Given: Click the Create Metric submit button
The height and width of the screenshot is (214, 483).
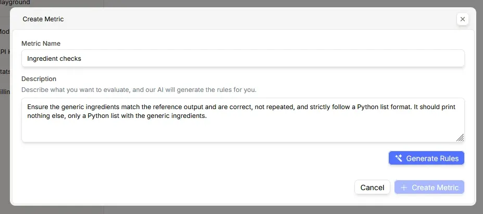Looking at the screenshot, I should point(429,188).
